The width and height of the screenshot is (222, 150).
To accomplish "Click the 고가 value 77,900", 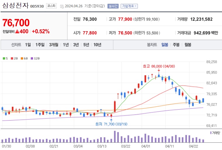I will tap(125, 19).
